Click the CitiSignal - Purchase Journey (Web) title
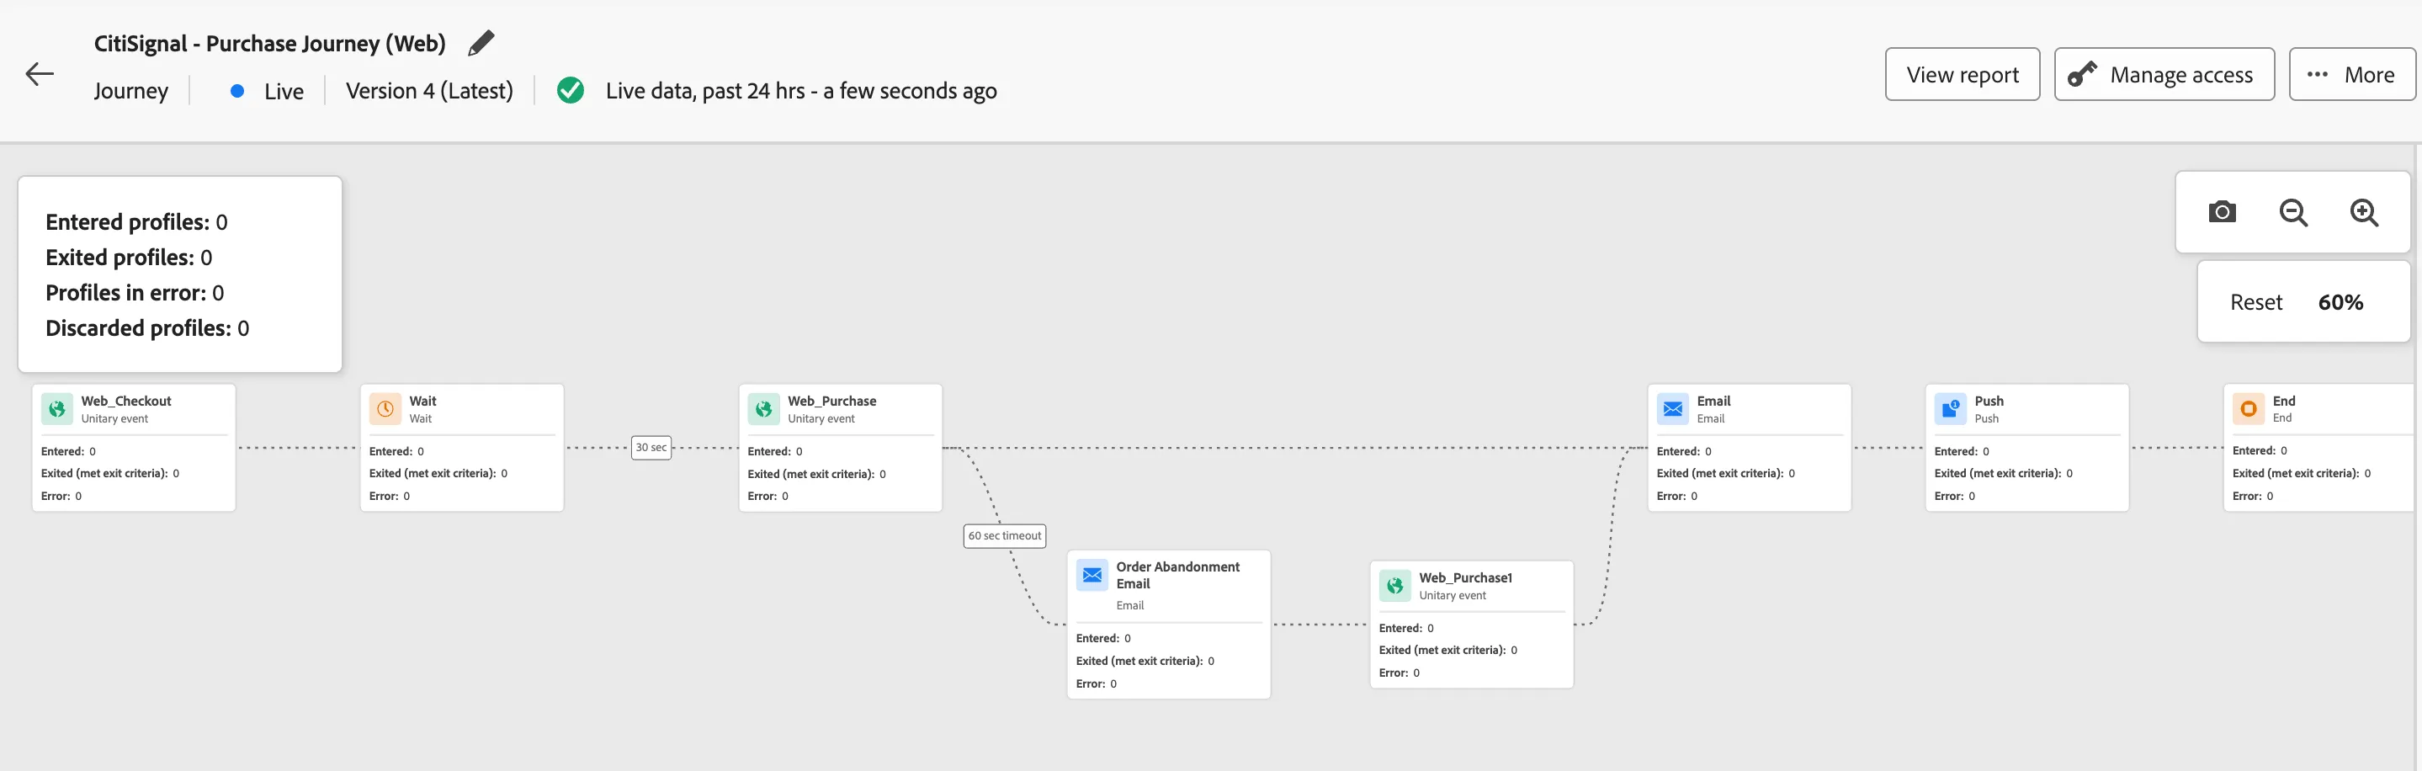The image size is (2422, 771). (x=270, y=43)
